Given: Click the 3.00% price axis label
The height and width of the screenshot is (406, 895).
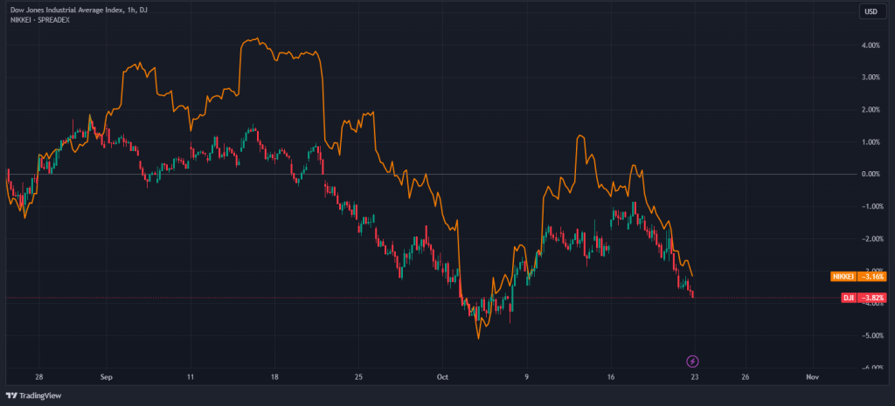Looking at the screenshot, I should [x=871, y=77].
